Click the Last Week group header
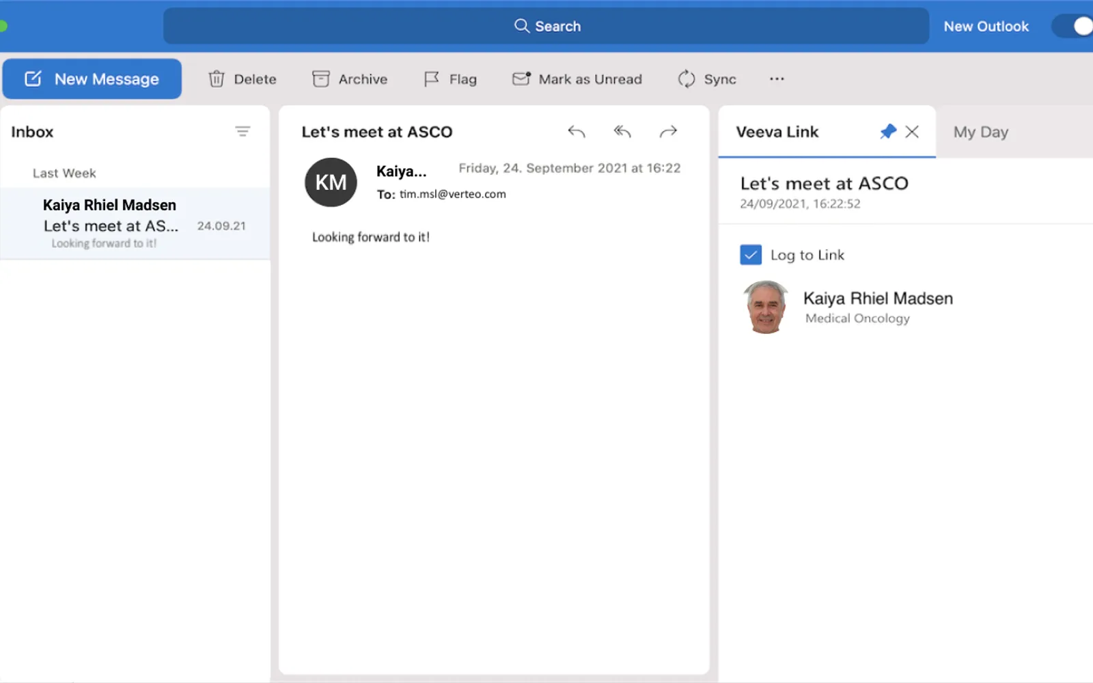 (x=64, y=173)
